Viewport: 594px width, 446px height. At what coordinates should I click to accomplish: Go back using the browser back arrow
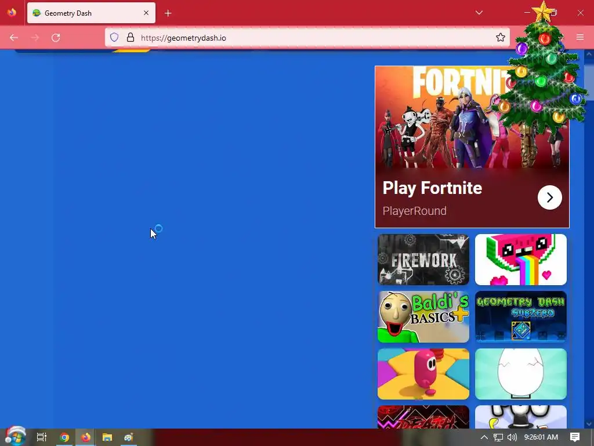(x=14, y=38)
